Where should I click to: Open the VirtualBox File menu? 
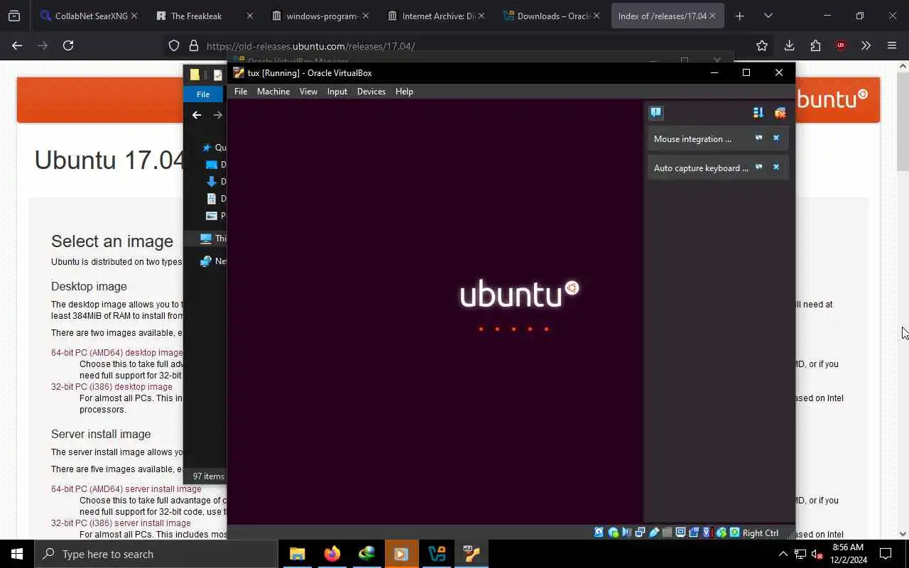(241, 92)
